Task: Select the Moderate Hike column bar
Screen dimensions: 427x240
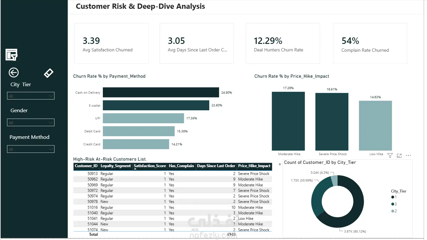Action: [x=288, y=121]
